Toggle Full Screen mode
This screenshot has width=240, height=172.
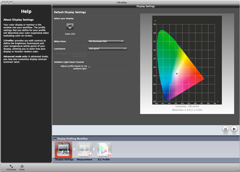pyautogui.click(x=11, y=168)
